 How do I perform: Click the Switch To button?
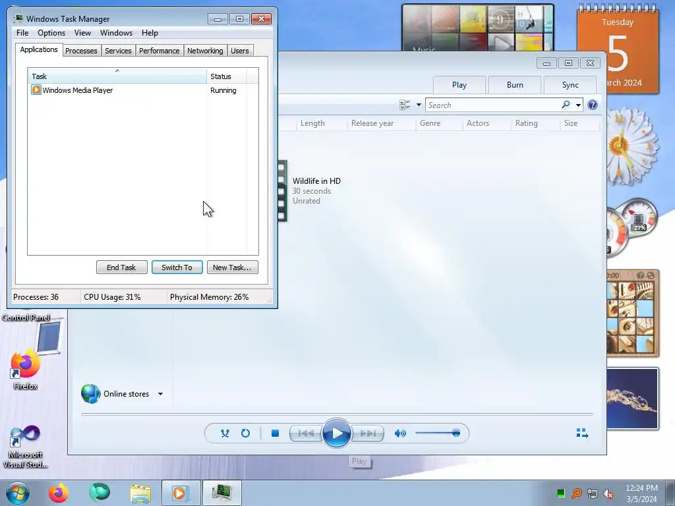coord(177,267)
